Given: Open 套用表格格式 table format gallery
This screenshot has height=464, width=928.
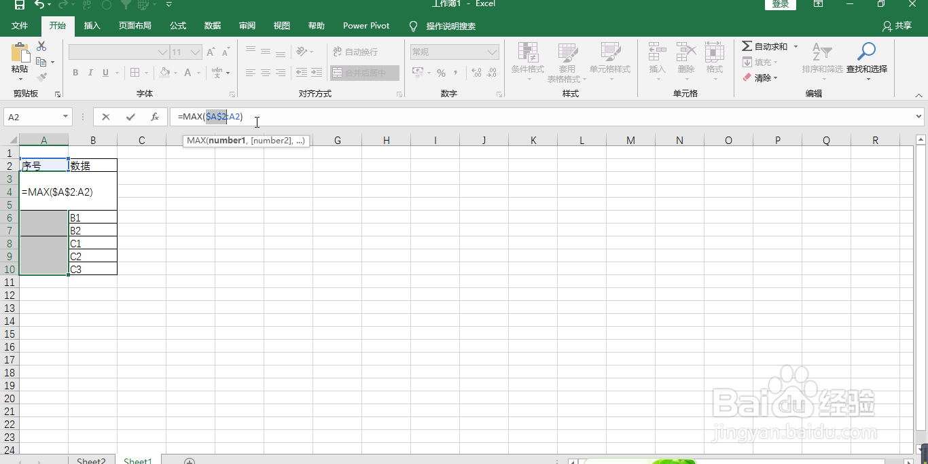Looking at the screenshot, I should [567, 63].
